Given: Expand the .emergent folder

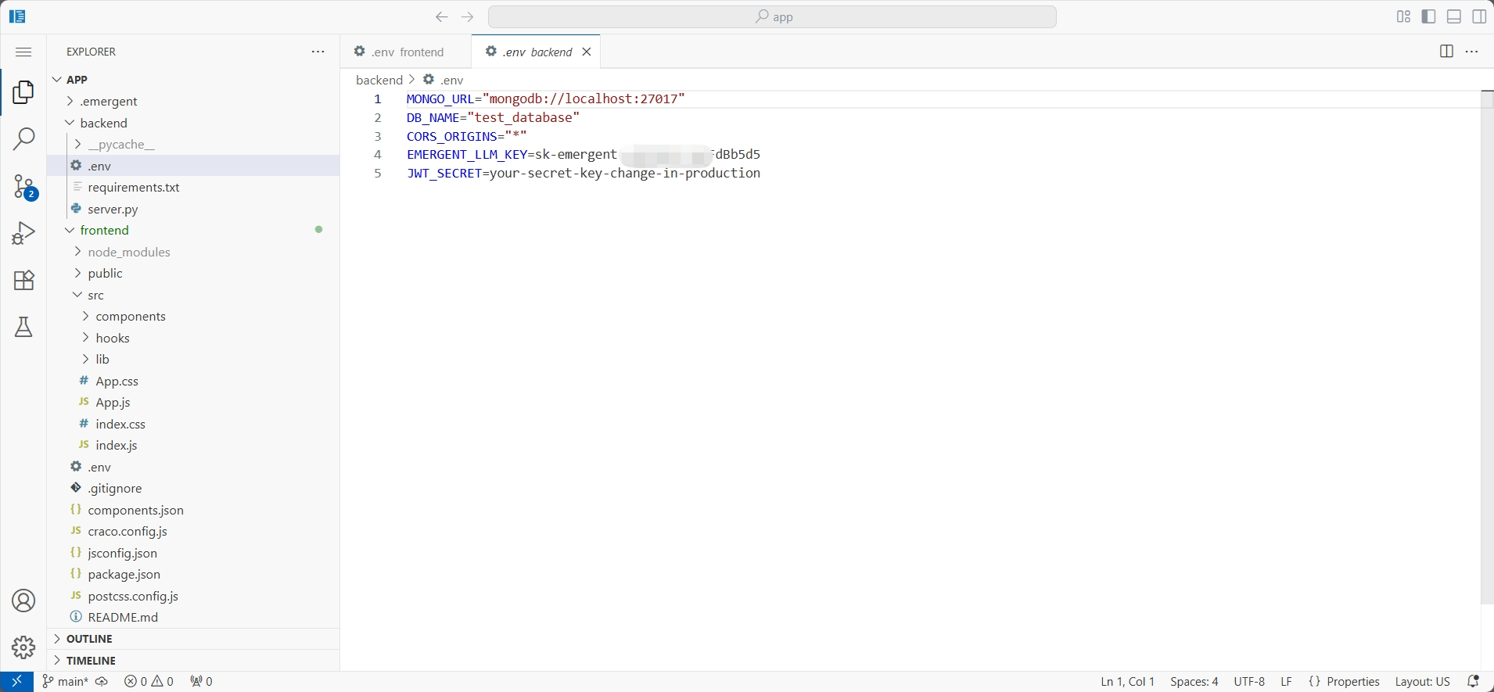Looking at the screenshot, I should tap(193, 102).
